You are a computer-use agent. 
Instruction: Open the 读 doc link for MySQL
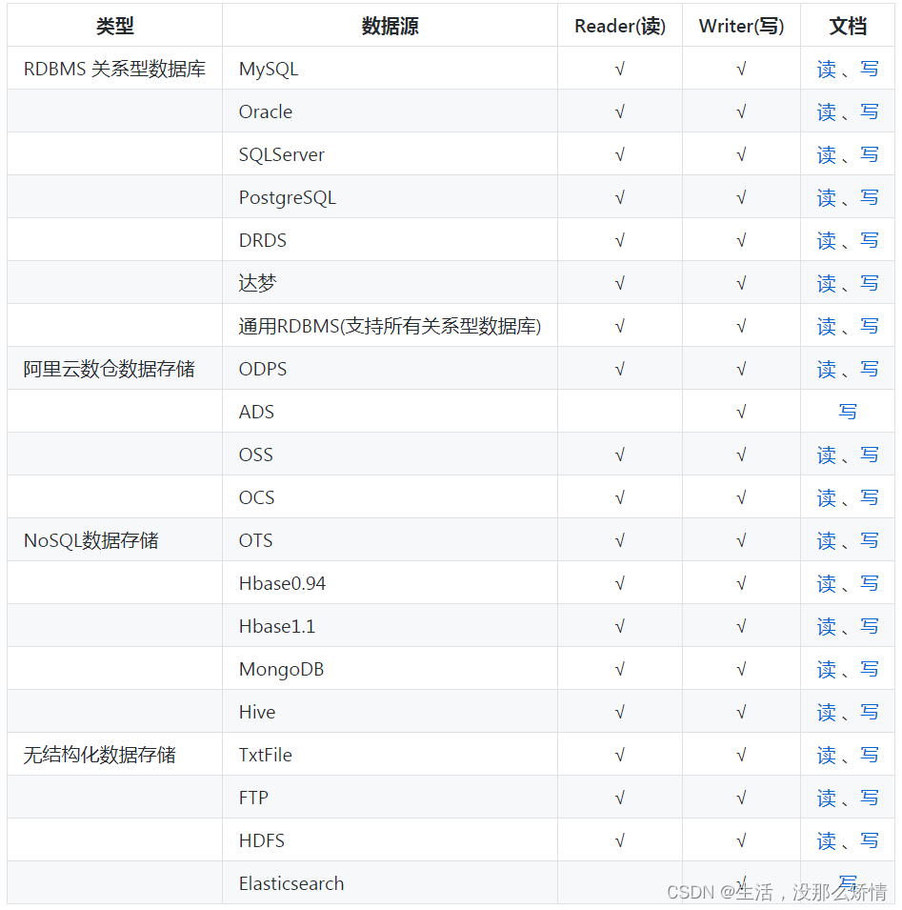pyautogui.click(x=827, y=69)
